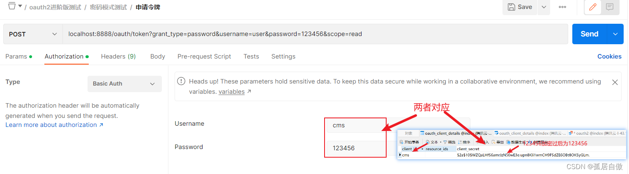The width and height of the screenshot is (629, 174).
Task: Open the three-dot more actions menu
Action: [x=562, y=7]
